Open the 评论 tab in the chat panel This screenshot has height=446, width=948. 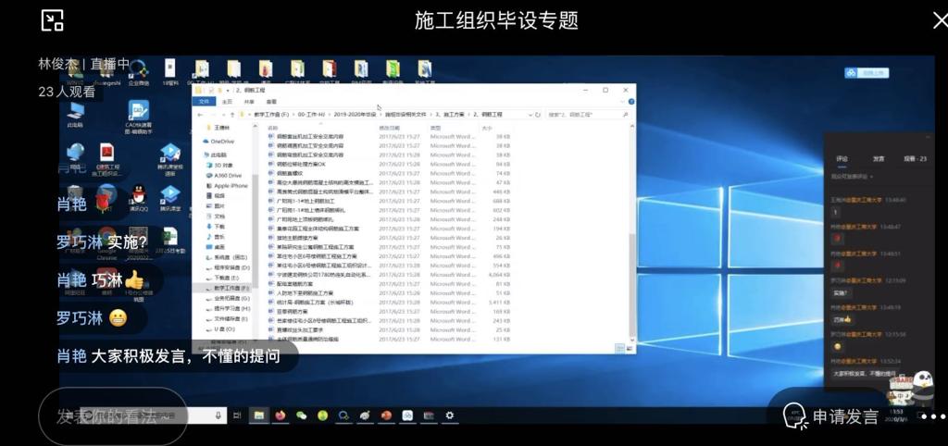pyautogui.click(x=842, y=159)
